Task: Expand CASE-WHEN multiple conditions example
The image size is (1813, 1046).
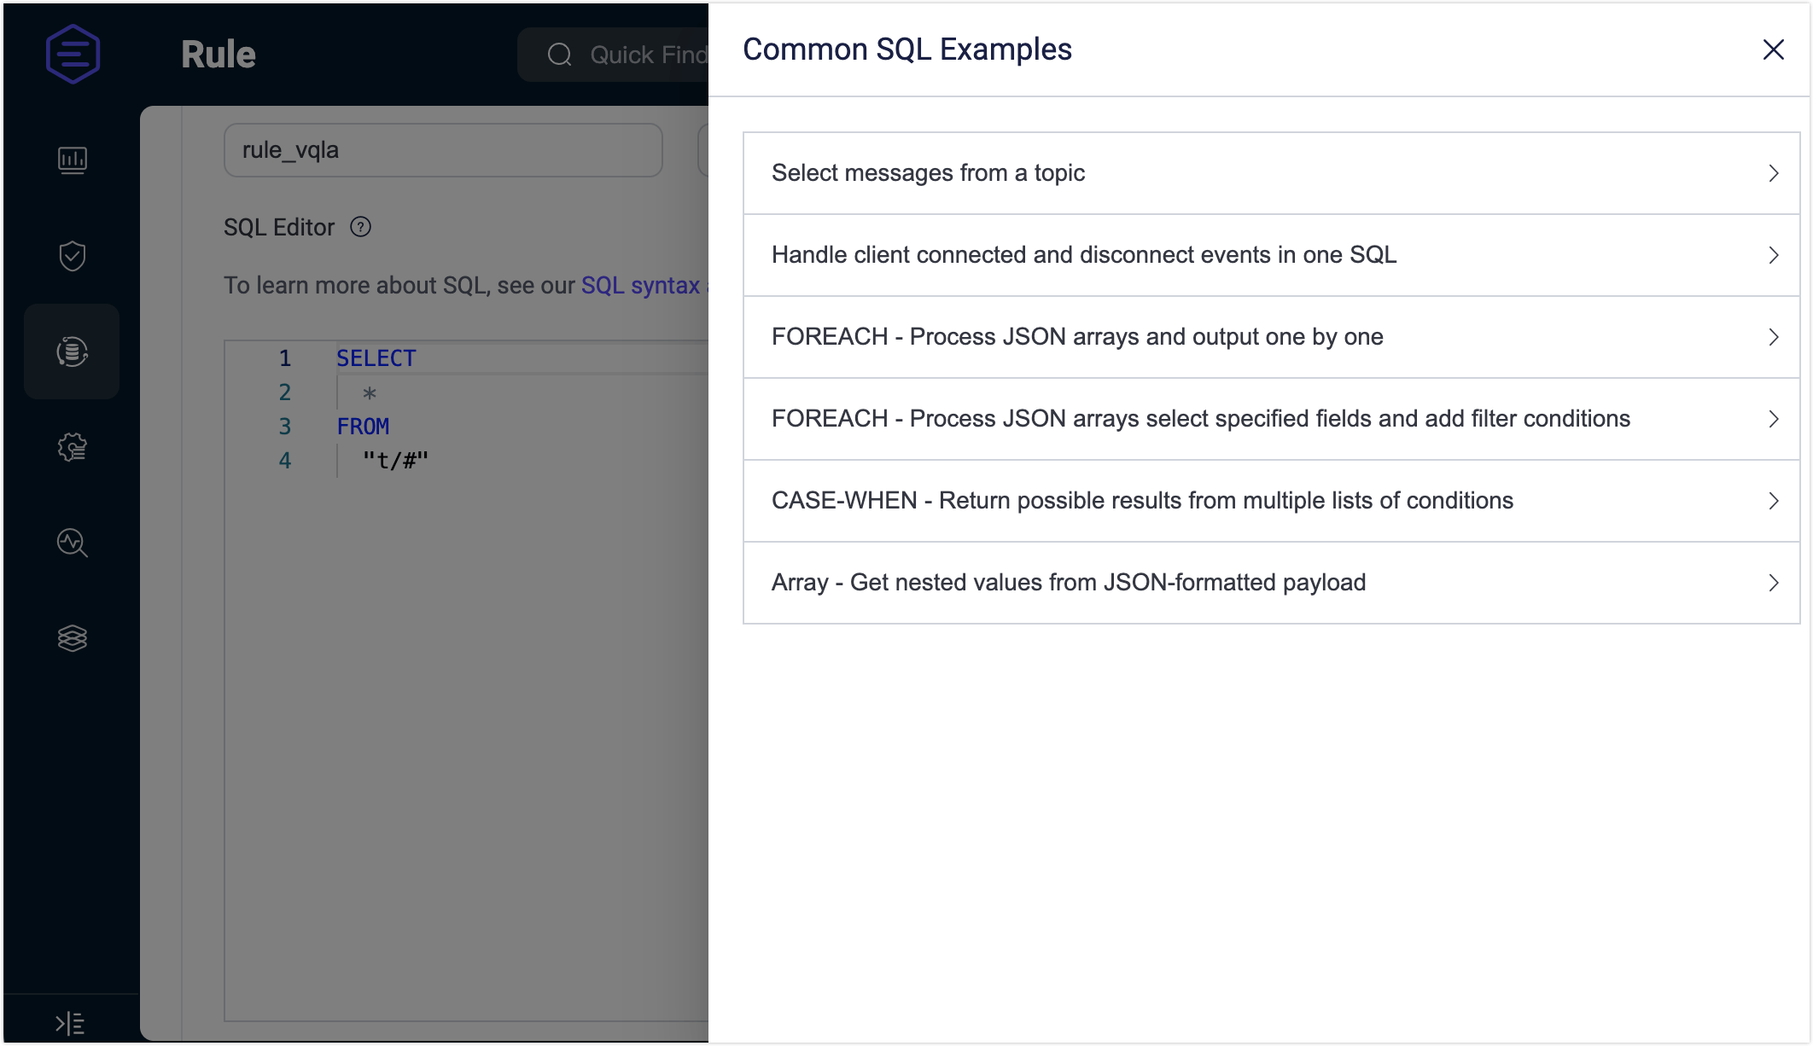Action: [x=1271, y=501]
